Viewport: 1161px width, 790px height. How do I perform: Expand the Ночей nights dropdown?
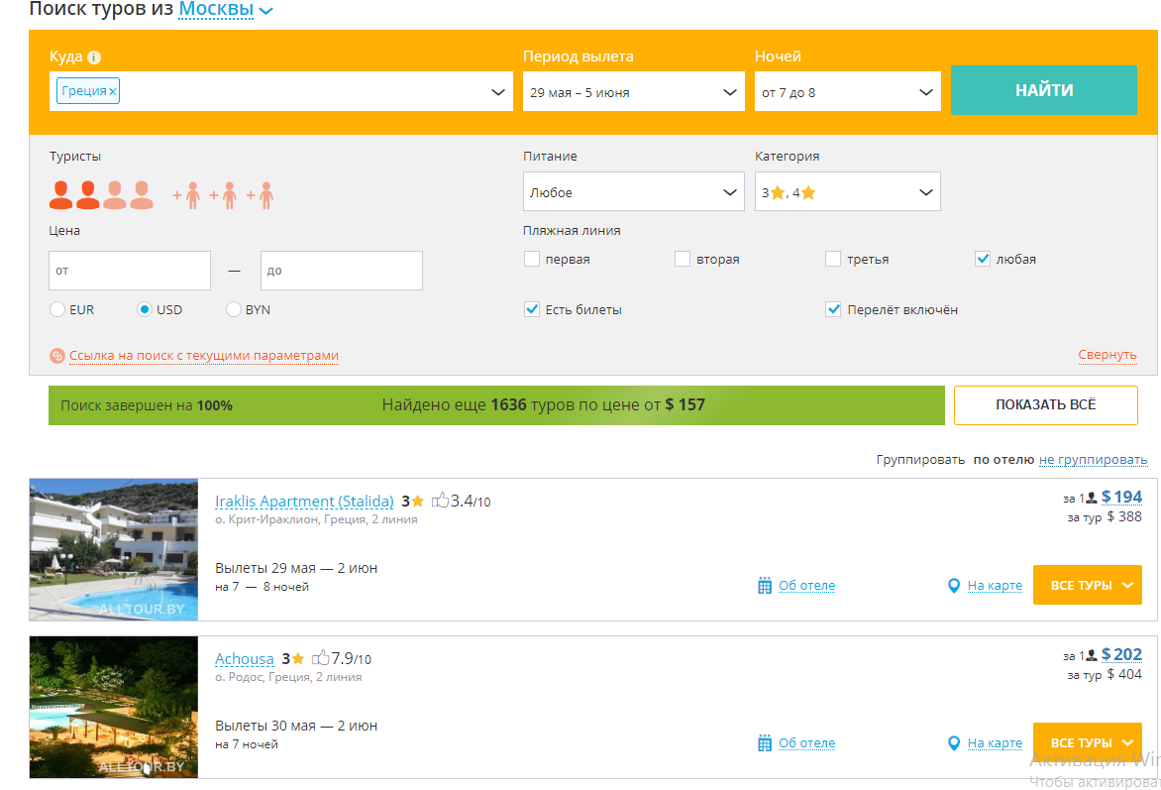click(x=847, y=92)
